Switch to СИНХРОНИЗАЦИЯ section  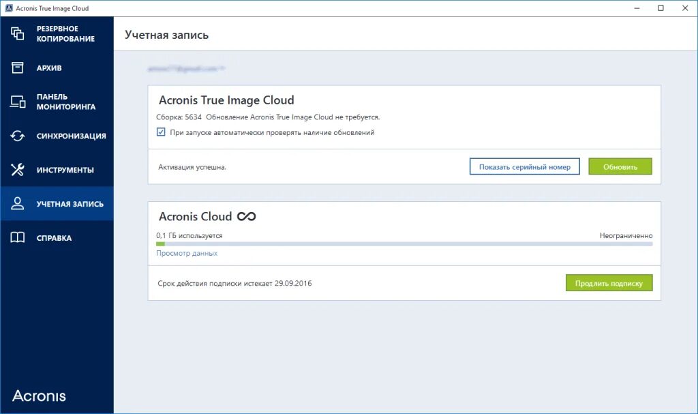click(57, 136)
